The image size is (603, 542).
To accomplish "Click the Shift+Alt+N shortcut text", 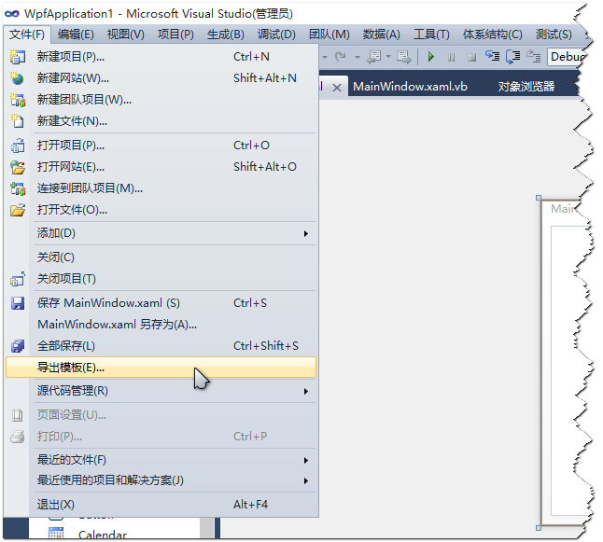I will pyautogui.click(x=265, y=78).
